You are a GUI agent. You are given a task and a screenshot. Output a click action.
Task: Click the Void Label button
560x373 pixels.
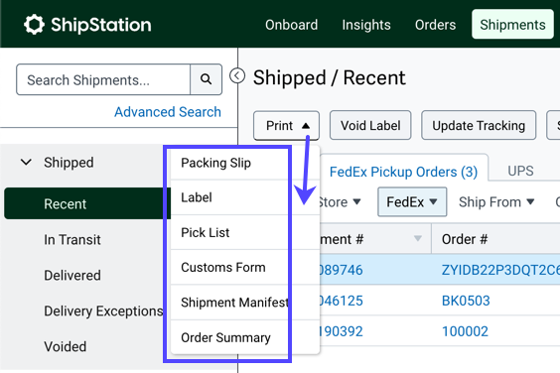[x=370, y=125]
